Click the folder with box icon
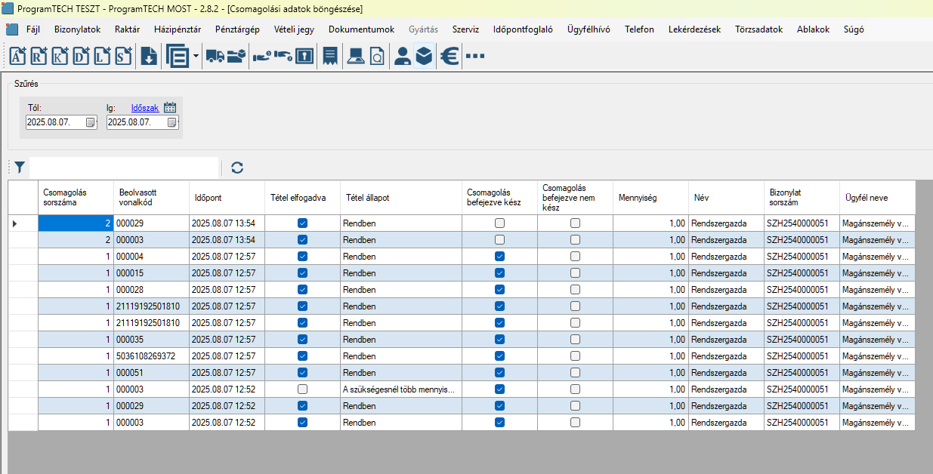The height and width of the screenshot is (474, 933). (x=236, y=56)
